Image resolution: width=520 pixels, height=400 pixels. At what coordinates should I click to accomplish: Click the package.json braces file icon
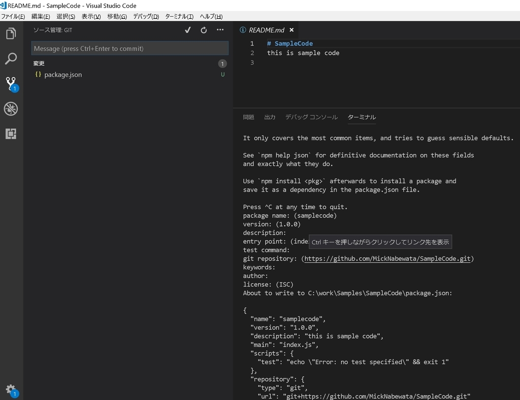point(38,75)
